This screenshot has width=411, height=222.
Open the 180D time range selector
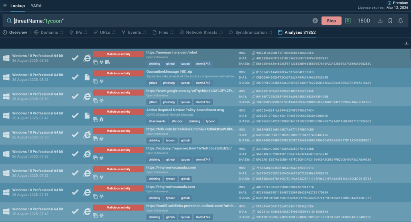(364, 21)
